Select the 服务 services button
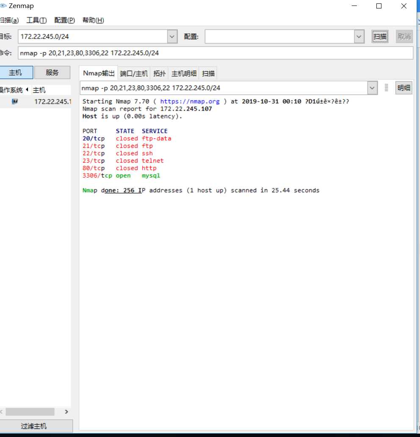420x437 pixels. pyautogui.click(x=52, y=73)
